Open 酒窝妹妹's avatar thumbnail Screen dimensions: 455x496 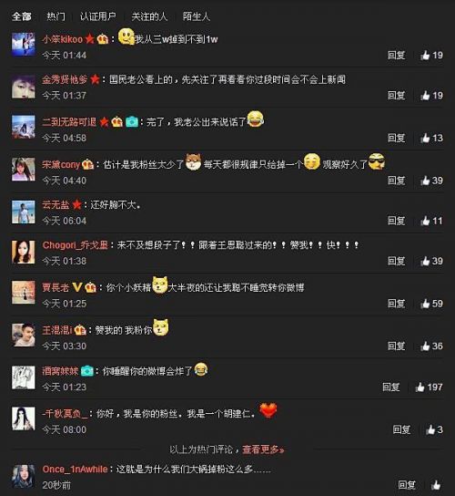24,377
